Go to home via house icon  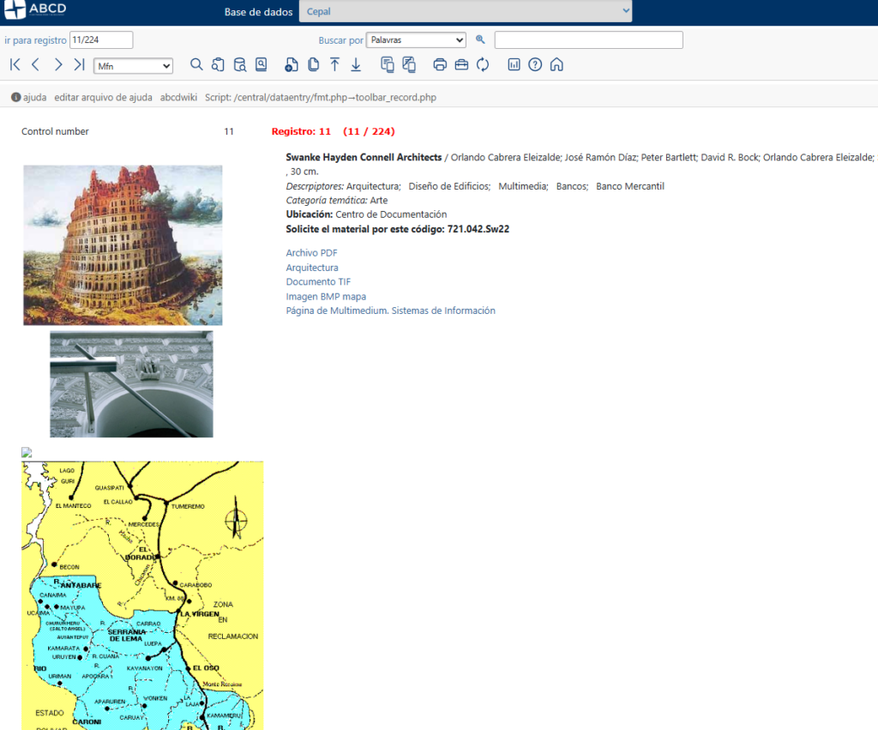556,65
